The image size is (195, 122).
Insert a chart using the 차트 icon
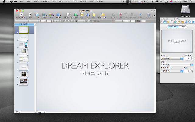pyautogui.click(x=87, y=15)
